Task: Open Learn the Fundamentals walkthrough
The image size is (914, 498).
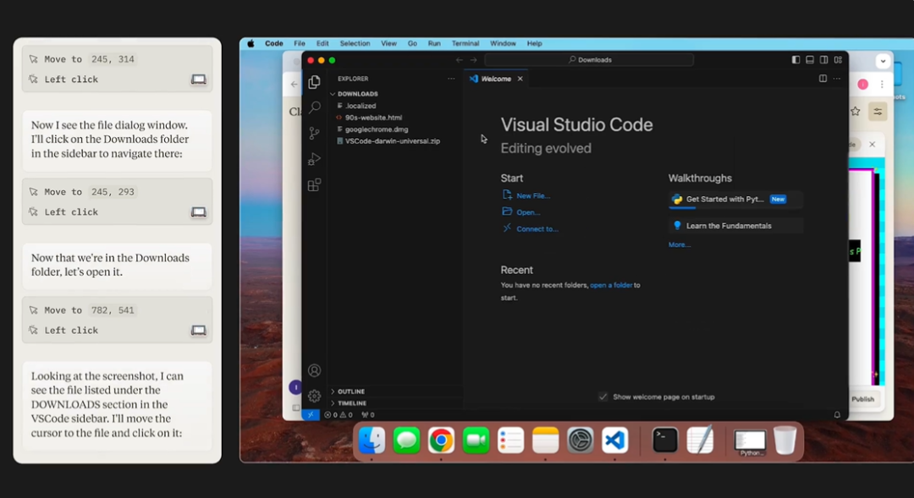Action: tap(735, 226)
